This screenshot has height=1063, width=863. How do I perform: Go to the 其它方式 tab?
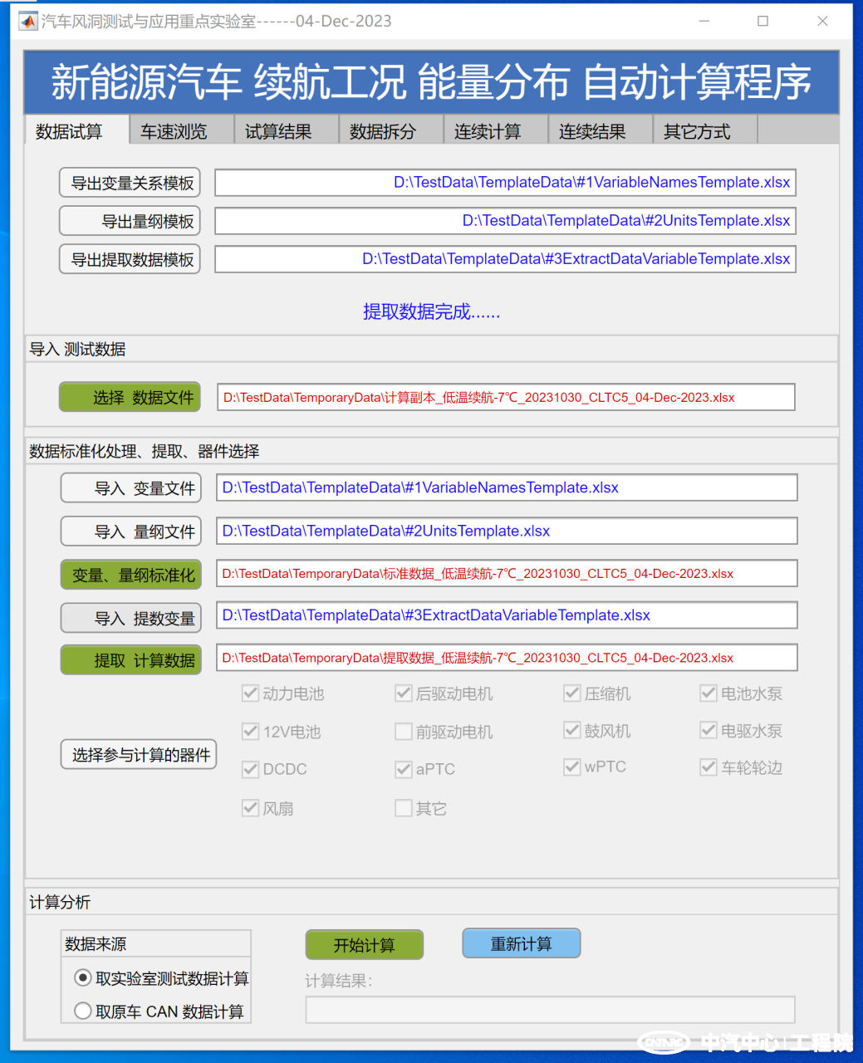coord(697,131)
